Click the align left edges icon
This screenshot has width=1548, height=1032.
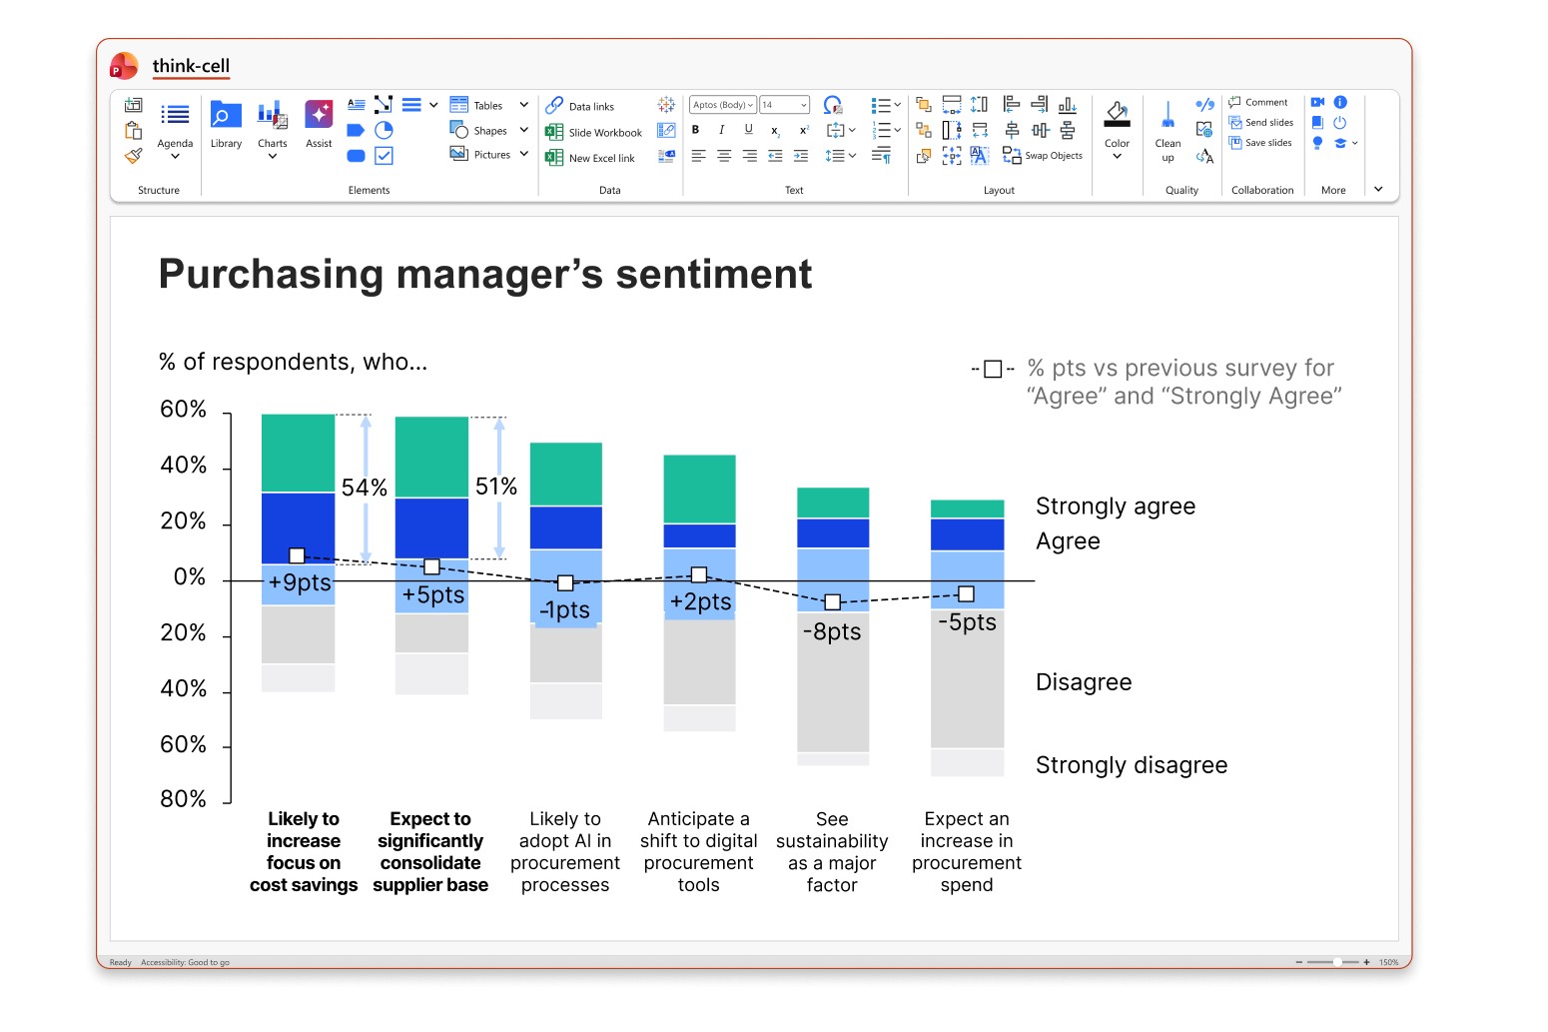click(x=1012, y=104)
